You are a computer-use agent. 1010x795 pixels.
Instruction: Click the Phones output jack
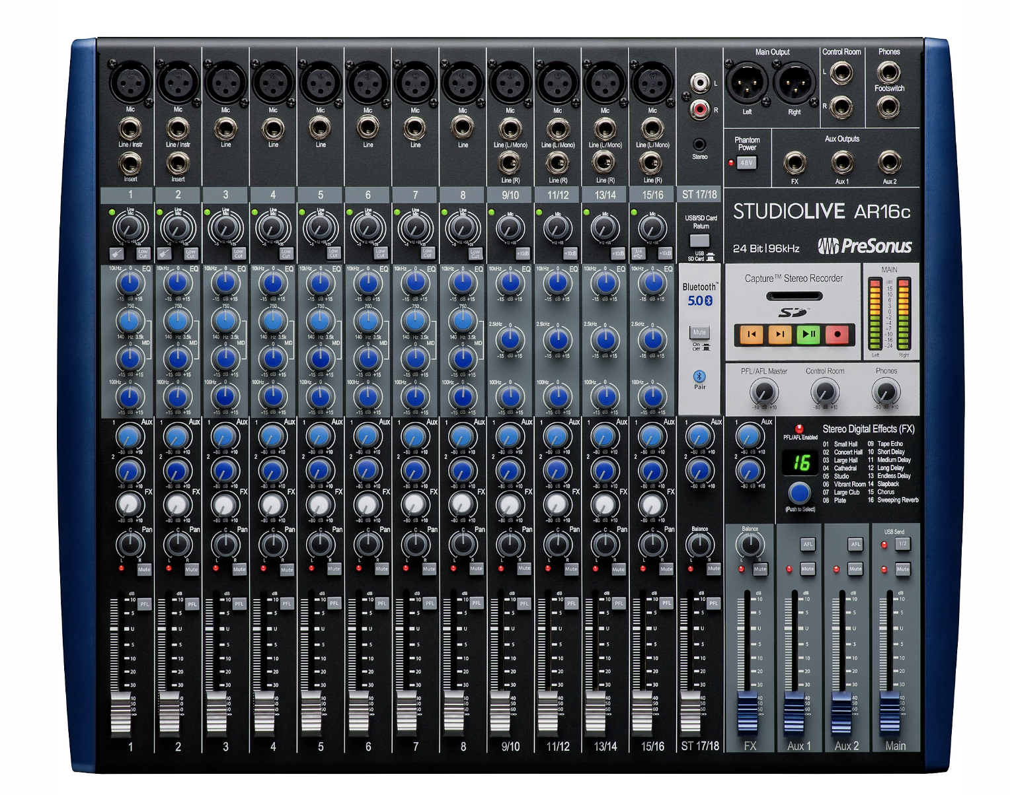[x=888, y=71]
